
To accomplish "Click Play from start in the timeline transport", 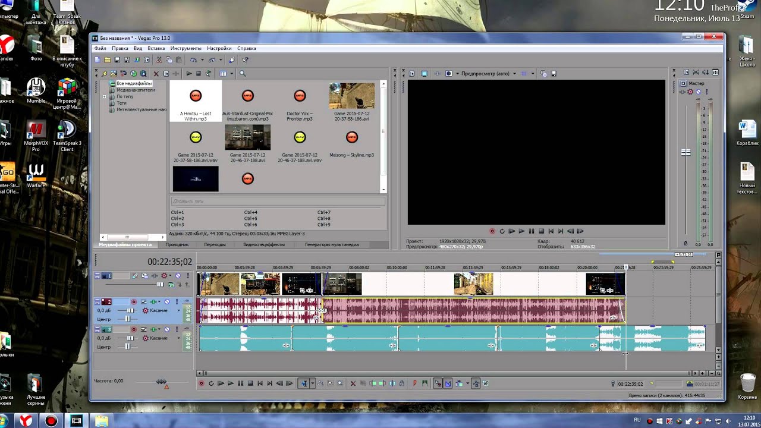I will click(x=221, y=383).
